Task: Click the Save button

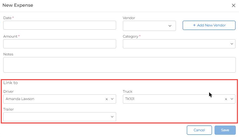Action: pyautogui.click(x=225, y=130)
